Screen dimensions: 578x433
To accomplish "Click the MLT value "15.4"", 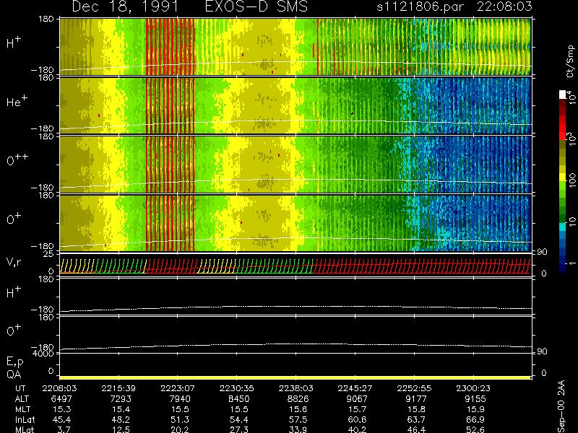I will pos(121,409).
